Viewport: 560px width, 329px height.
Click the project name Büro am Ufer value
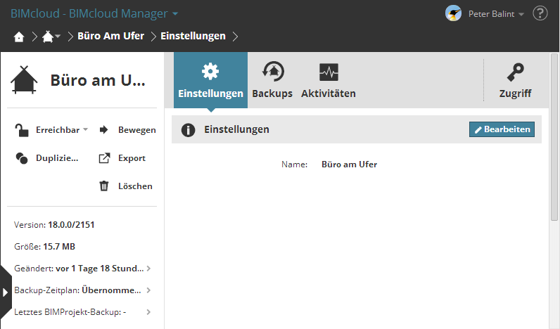click(x=349, y=164)
